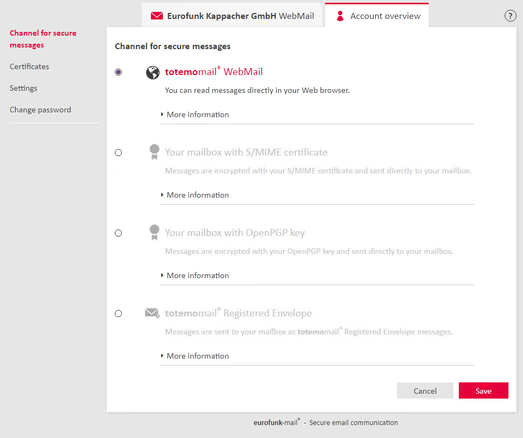Click the help question mark icon
The image size is (523, 438).
[510, 16]
